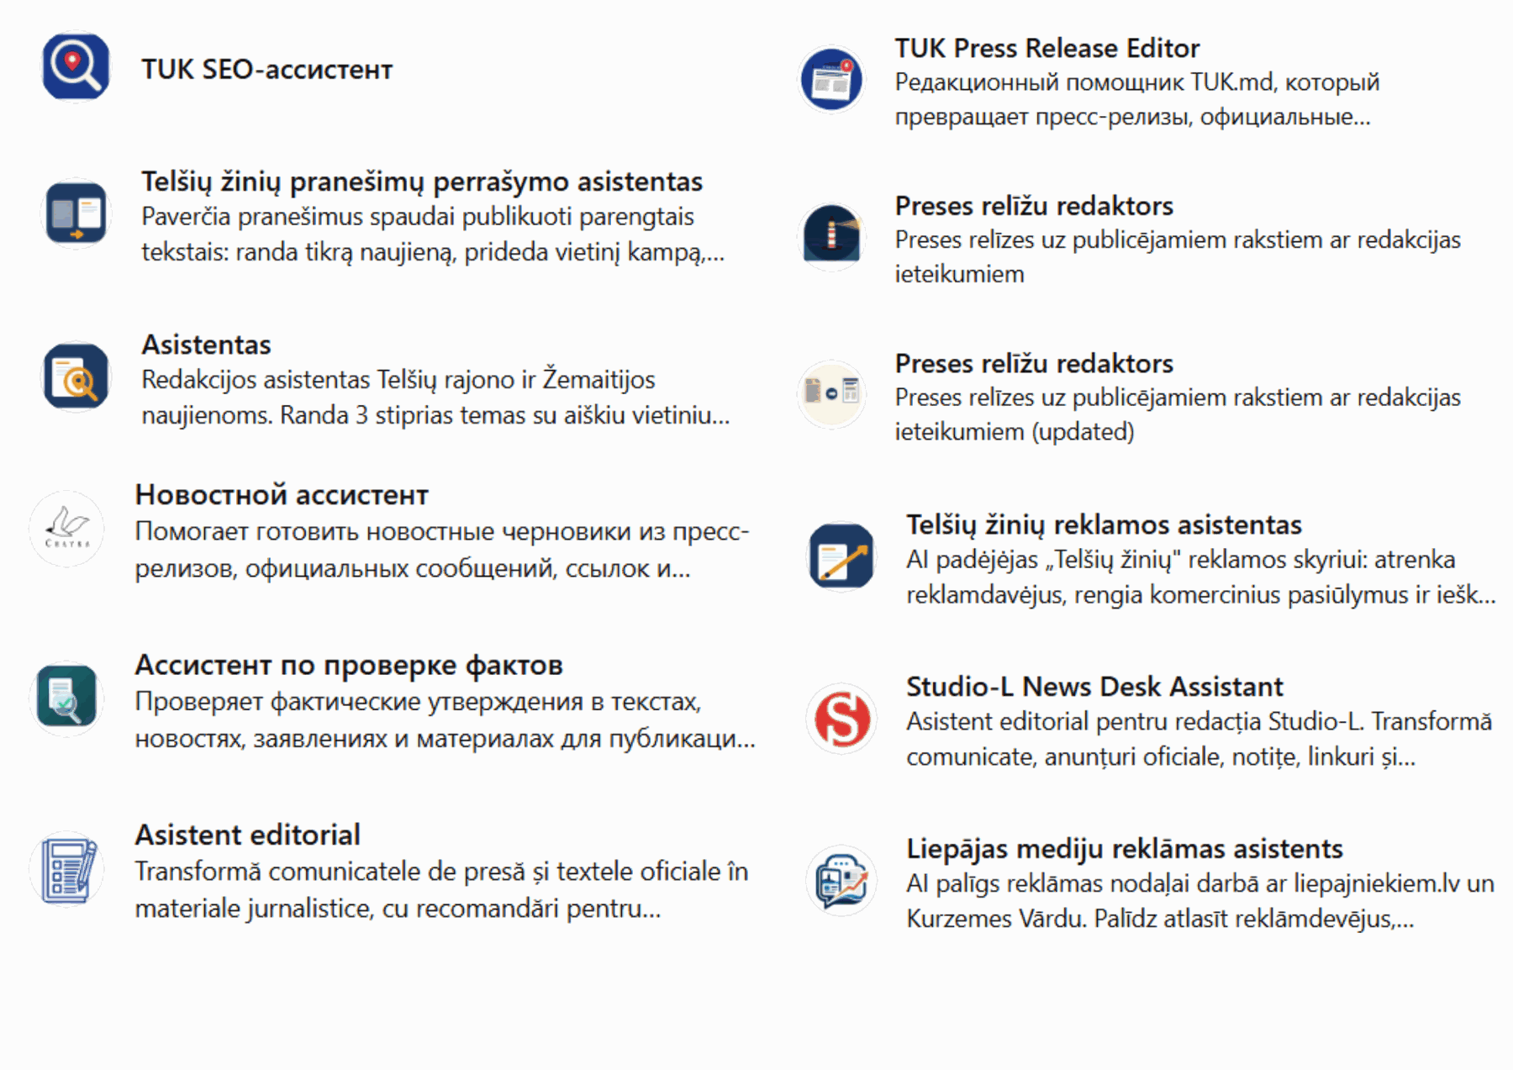Open the TUK SEO-ассистент magnifier icon

[x=76, y=67]
